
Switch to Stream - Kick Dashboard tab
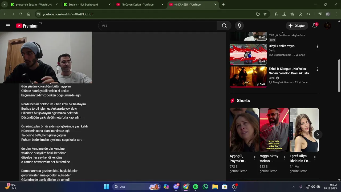pos(87,5)
